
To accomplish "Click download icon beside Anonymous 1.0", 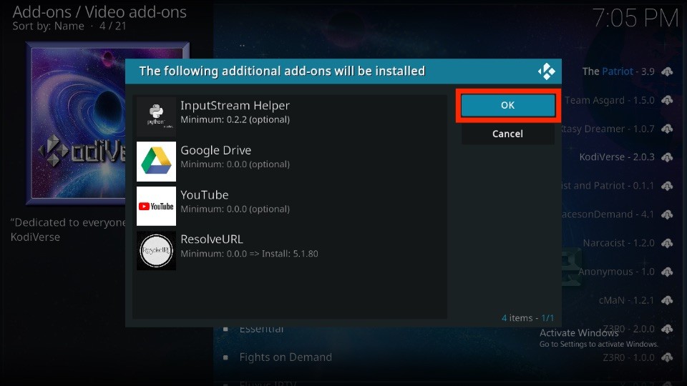I will tap(667, 272).
